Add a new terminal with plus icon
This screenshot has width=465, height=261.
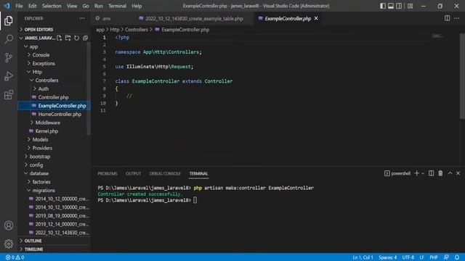point(416,173)
